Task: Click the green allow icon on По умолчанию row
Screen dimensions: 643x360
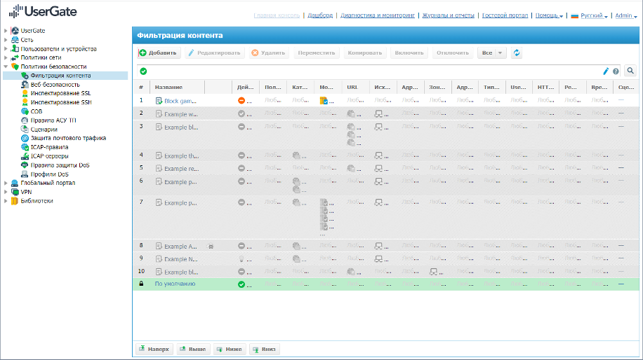Action: [241, 284]
